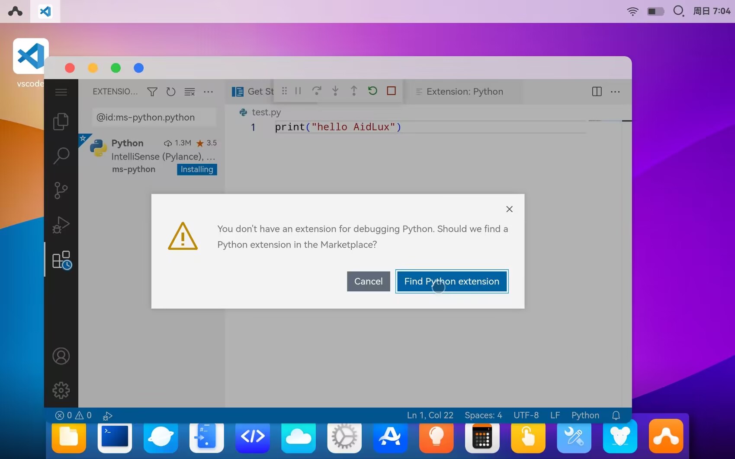
Task: Open the vscode desktop shortcut
Action: (x=31, y=63)
